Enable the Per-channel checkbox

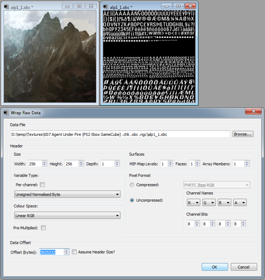(42, 184)
